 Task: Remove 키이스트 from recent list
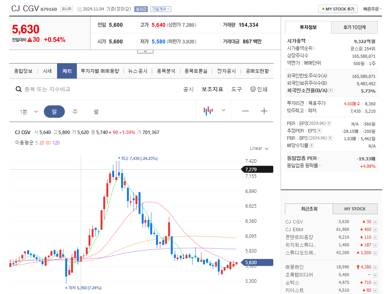pyautogui.click(x=375, y=291)
